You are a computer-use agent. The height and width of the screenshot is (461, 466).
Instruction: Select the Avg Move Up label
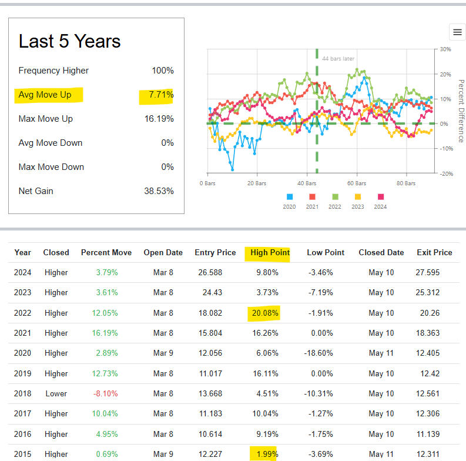(x=45, y=95)
